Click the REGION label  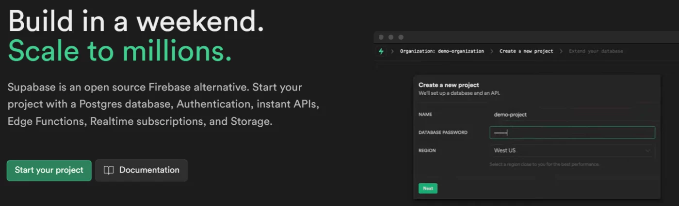[x=427, y=150]
